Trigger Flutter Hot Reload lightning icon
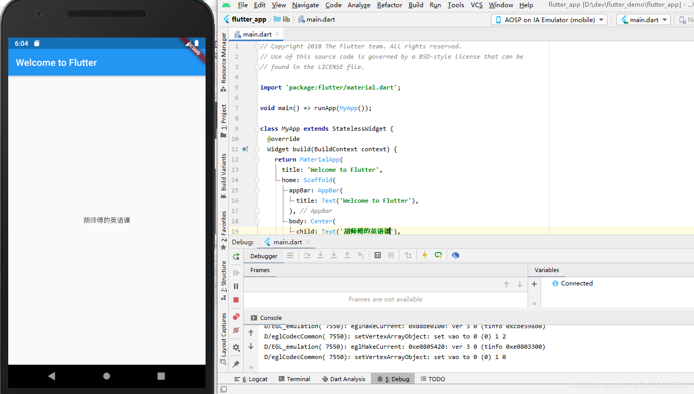The height and width of the screenshot is (394, 694). pos(425,255)
